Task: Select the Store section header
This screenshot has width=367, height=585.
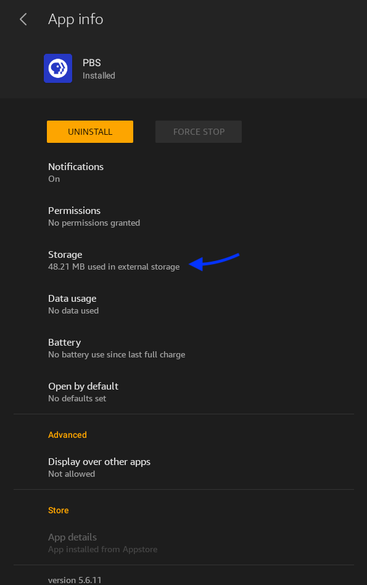Action: coord(58,510)
